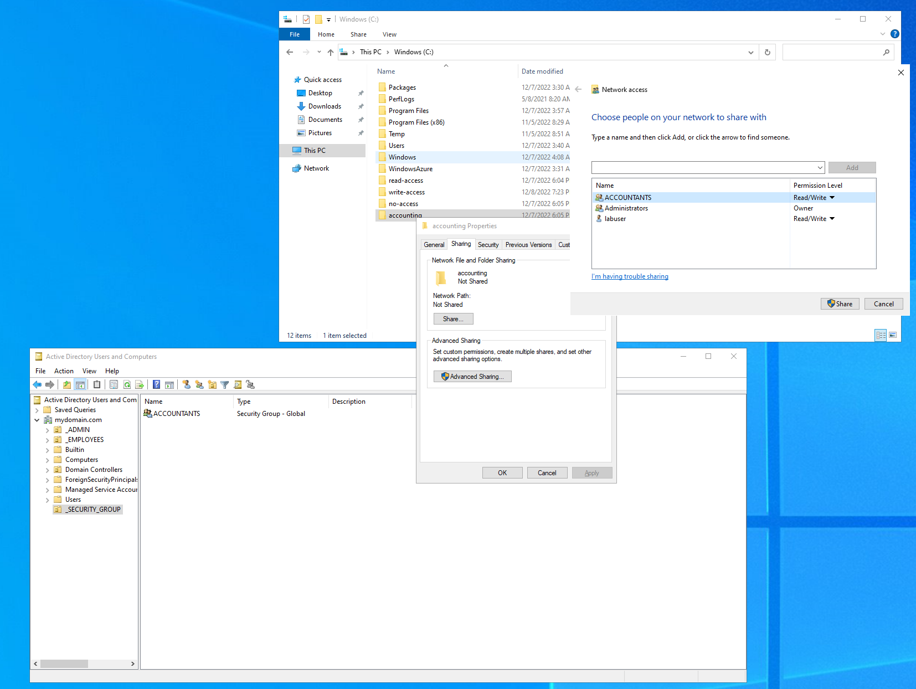Click OK in accounting Properties
Viewport: 916px width, 689px height.
502,473
